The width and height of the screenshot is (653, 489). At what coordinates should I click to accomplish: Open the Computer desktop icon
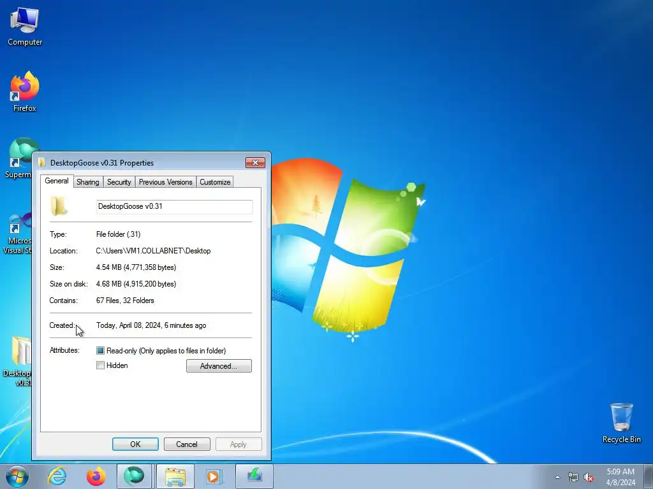point(25,27)
